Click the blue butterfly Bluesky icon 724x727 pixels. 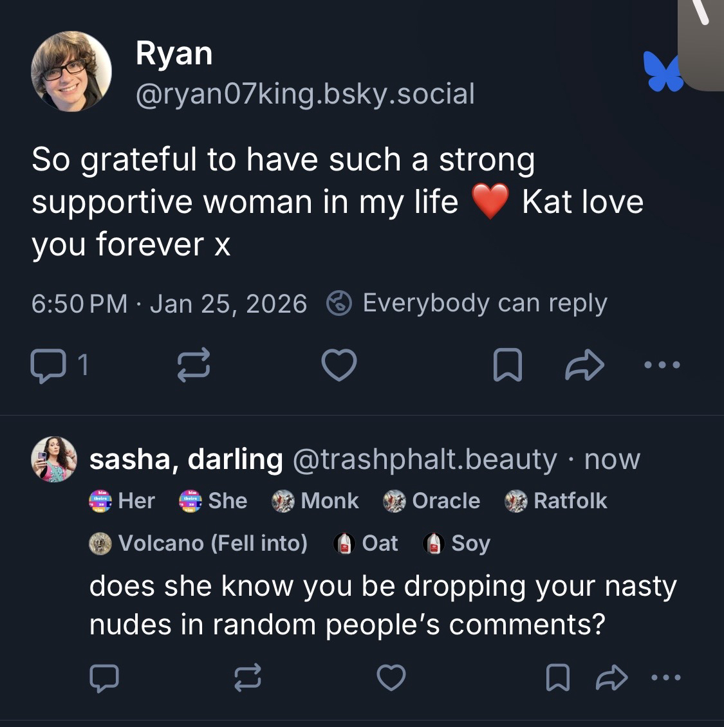[662, 71]
